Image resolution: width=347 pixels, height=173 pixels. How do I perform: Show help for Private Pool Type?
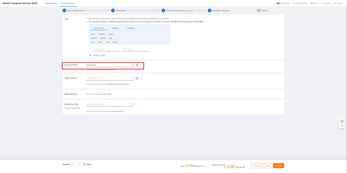(x=137, y=104)
